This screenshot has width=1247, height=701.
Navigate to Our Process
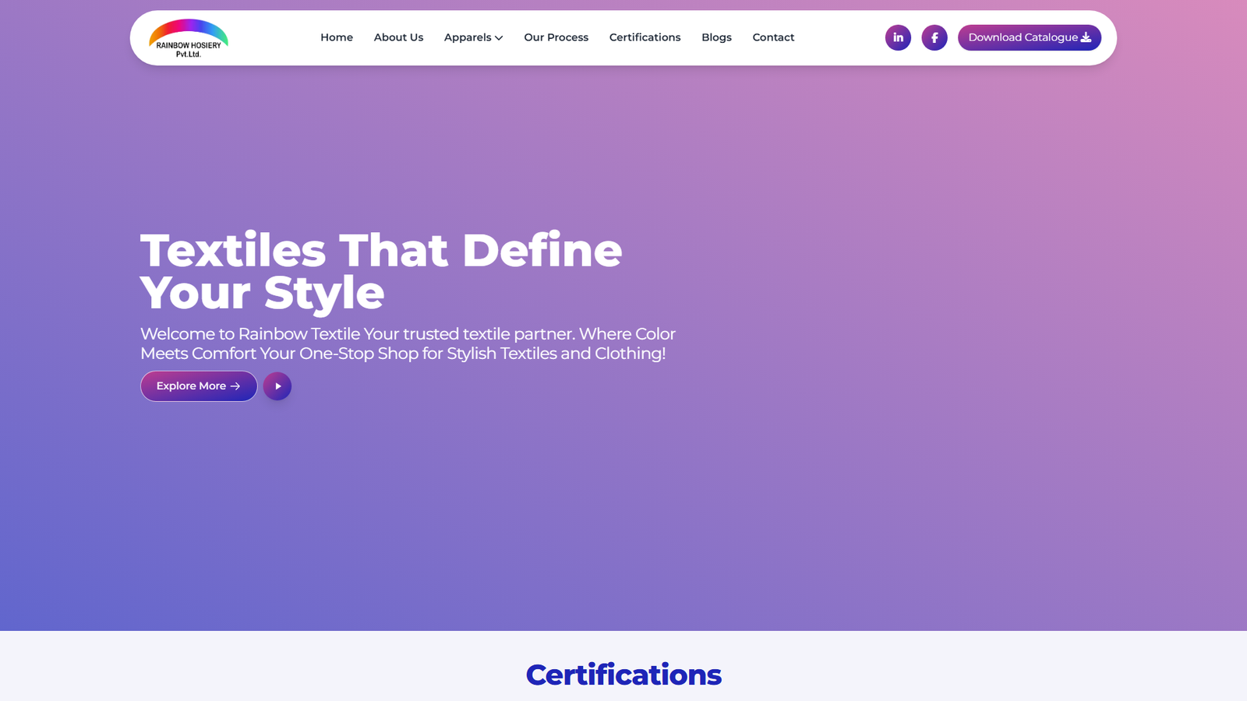click(x=556, y=37)
